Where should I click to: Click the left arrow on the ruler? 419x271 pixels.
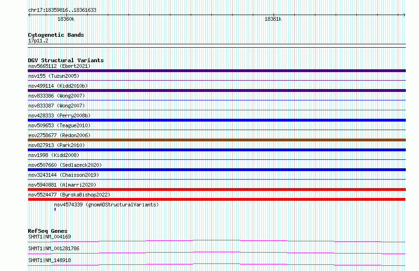click(x=29, y=15)
